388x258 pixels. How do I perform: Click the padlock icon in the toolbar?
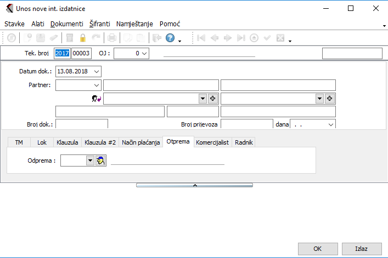point(83,38)
